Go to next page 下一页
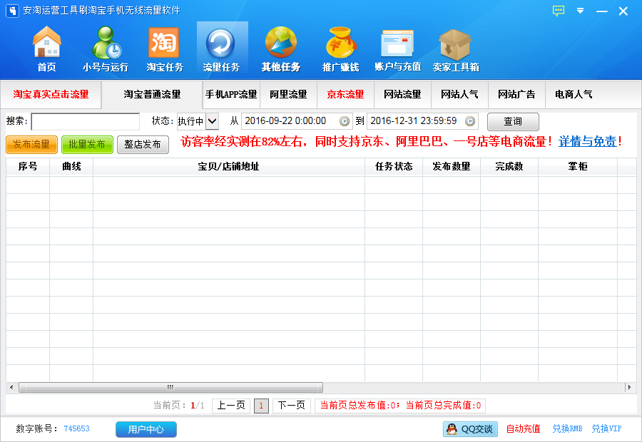Image resolution: width=642 pixels, height=442 pixels. [x=292, y=406]
